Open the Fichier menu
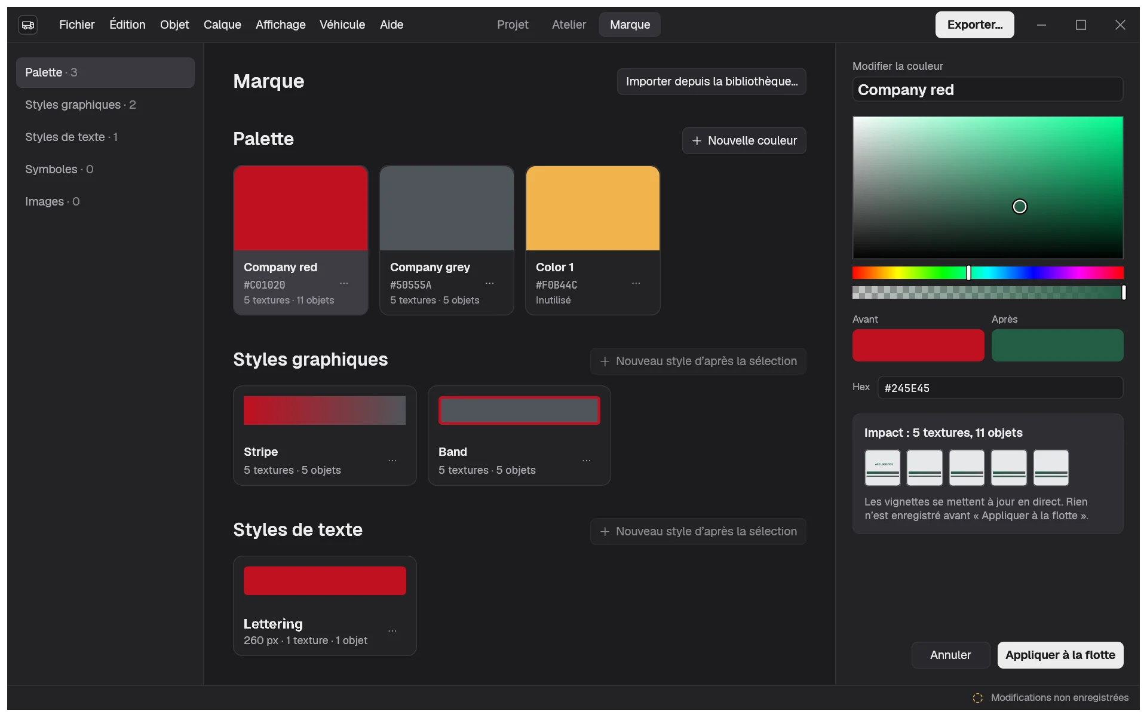 point(77,24)
